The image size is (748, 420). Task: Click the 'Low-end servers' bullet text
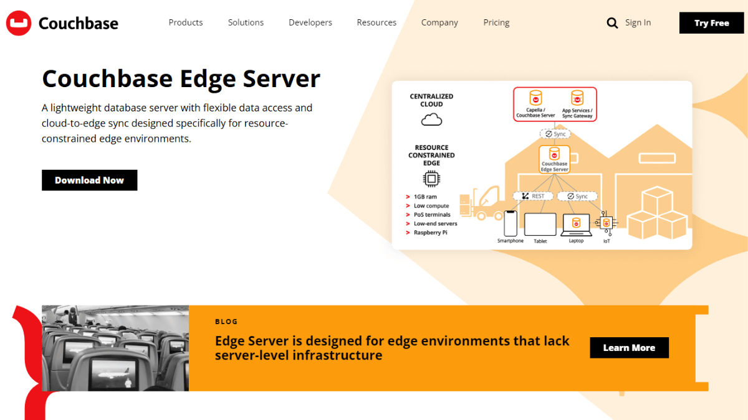point(436,223)
